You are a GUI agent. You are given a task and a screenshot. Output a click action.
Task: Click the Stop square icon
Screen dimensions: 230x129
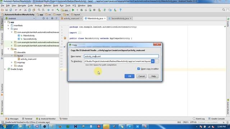coord(94,10)
